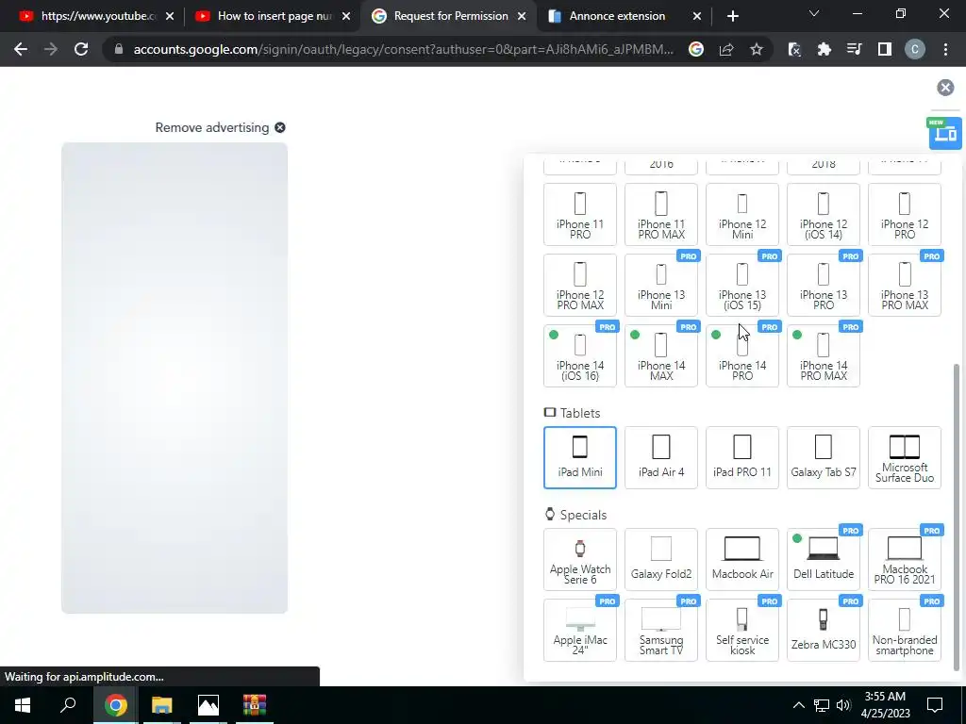Share this page via the share icon
Viewport: 966px width, 724px height.
726,49
